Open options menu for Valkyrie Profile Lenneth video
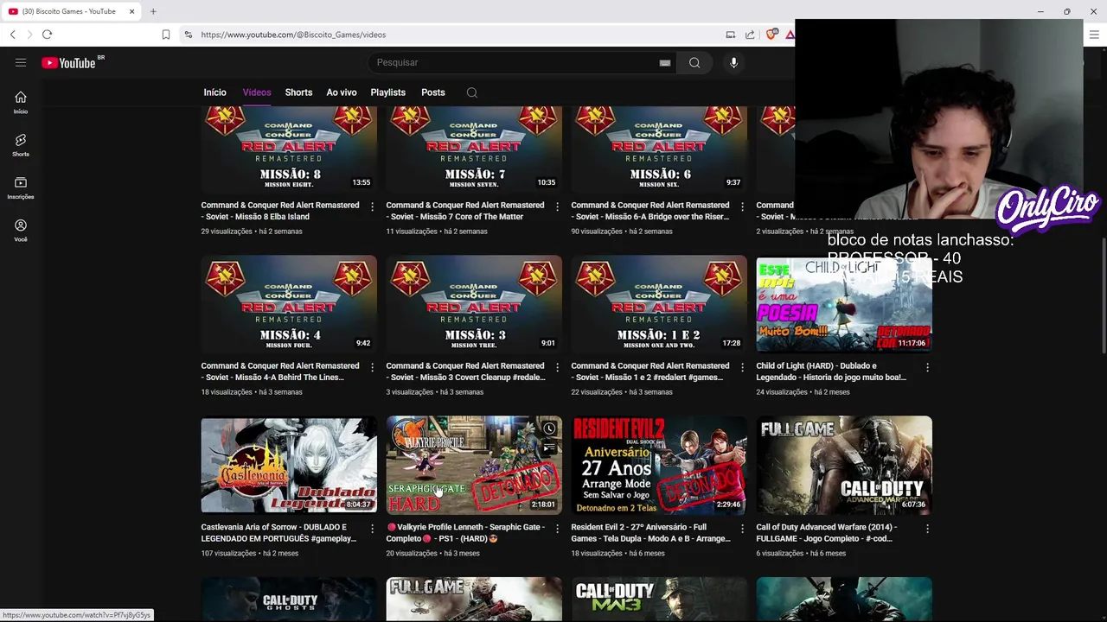Screen dimensions: 1107x622 pos(557,528)
